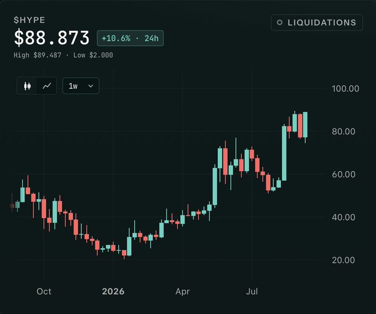
Task: Click the Low $2.000 value
Action: point(93,55)
